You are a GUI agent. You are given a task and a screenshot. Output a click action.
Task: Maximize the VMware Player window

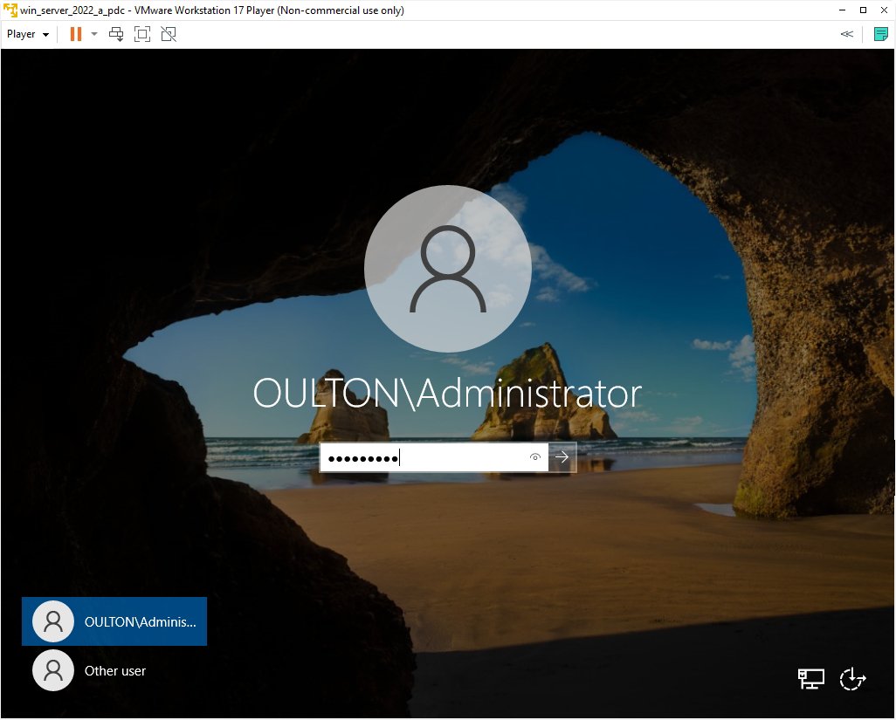coord(863,10)
